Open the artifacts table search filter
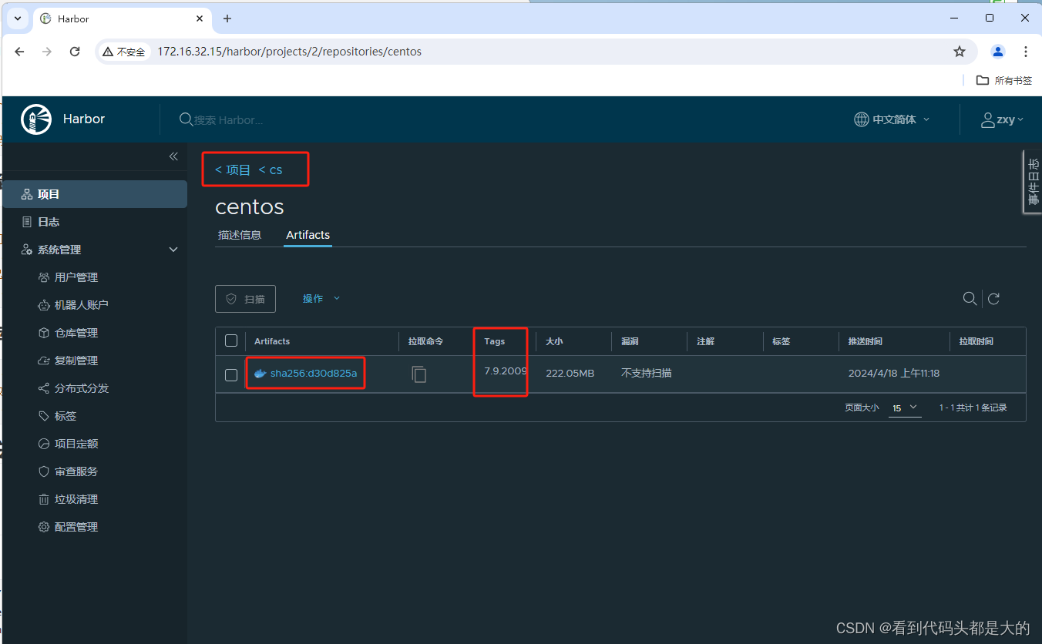The width and height of the screenshot is (1042, 644). coord(970,299)
